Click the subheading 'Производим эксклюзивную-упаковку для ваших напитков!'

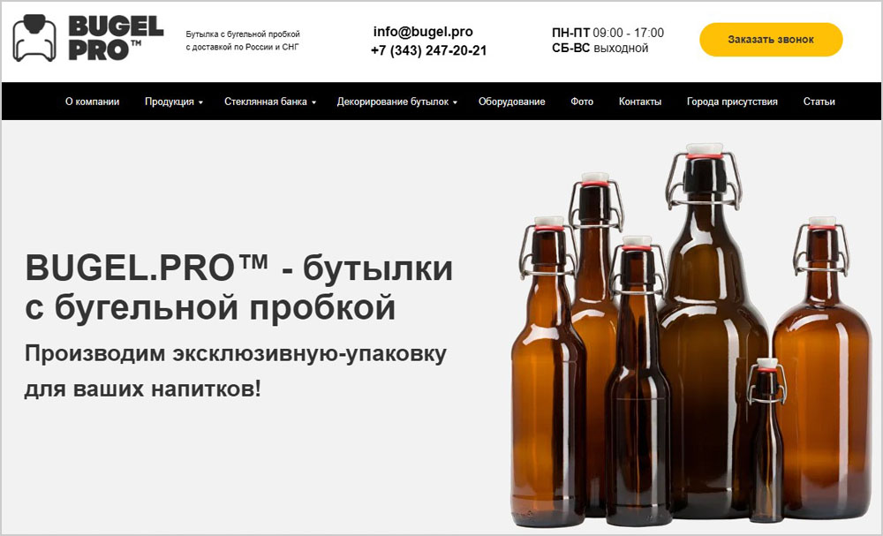coord(236,371)
